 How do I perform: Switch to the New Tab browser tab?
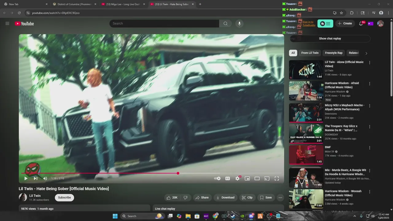pyautogui.click(x=25, y=4)
